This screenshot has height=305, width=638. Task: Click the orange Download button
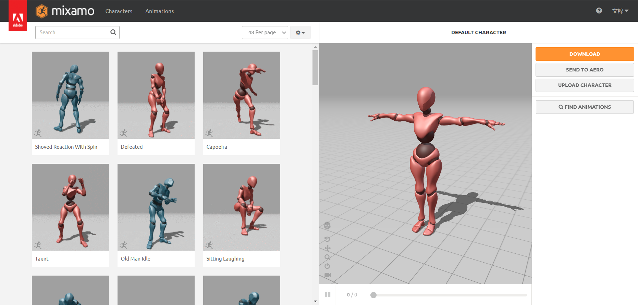(x=585, y=54)
